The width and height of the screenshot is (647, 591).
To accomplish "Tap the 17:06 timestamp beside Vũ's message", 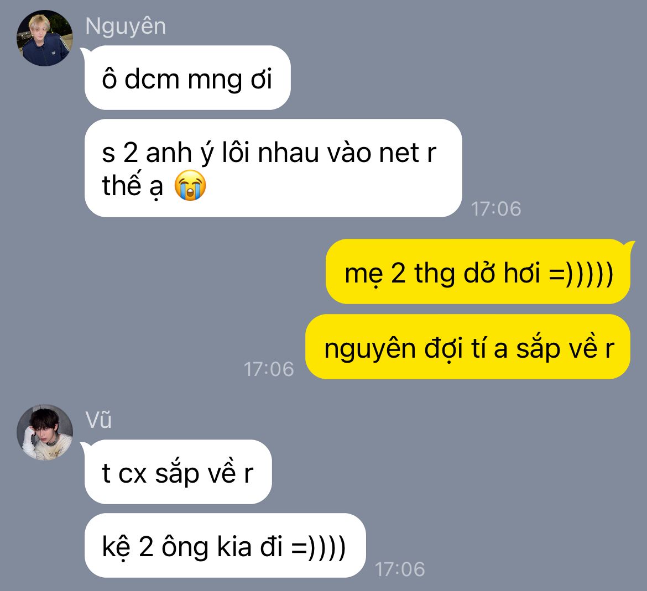I will (399, 569).
